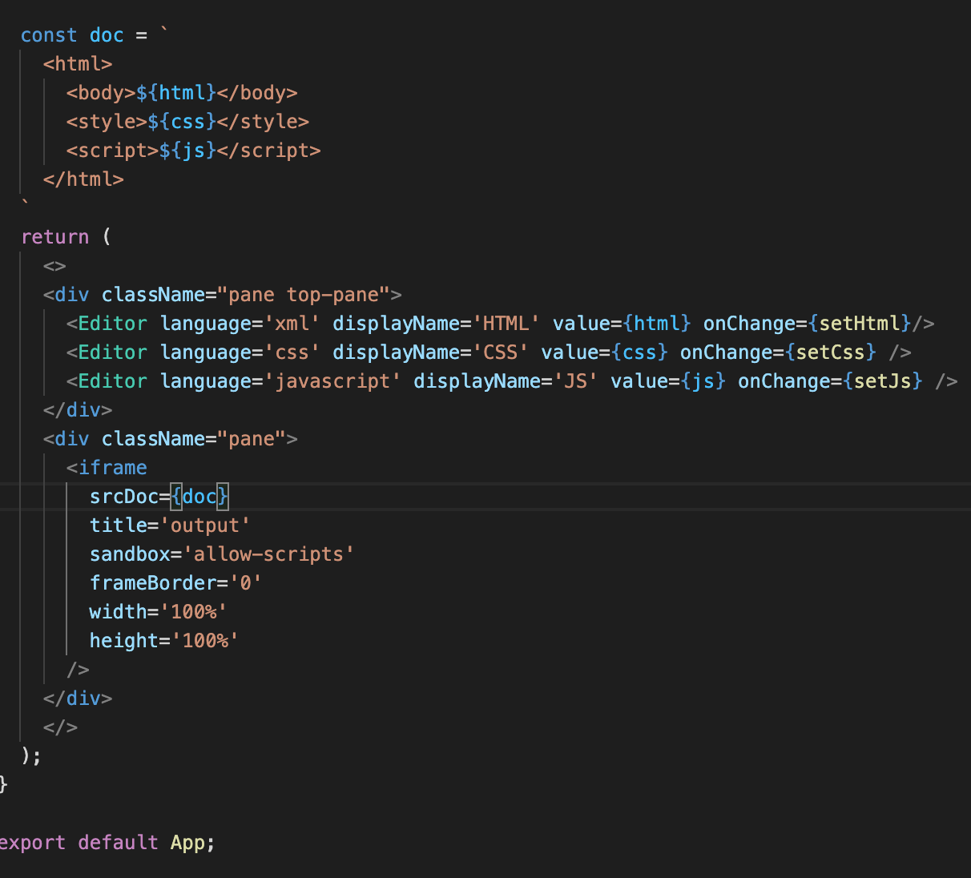This screenshot has height=878, width=971.
Task: Click the opening fragment '<>' tag
Action: coord(54,266)
